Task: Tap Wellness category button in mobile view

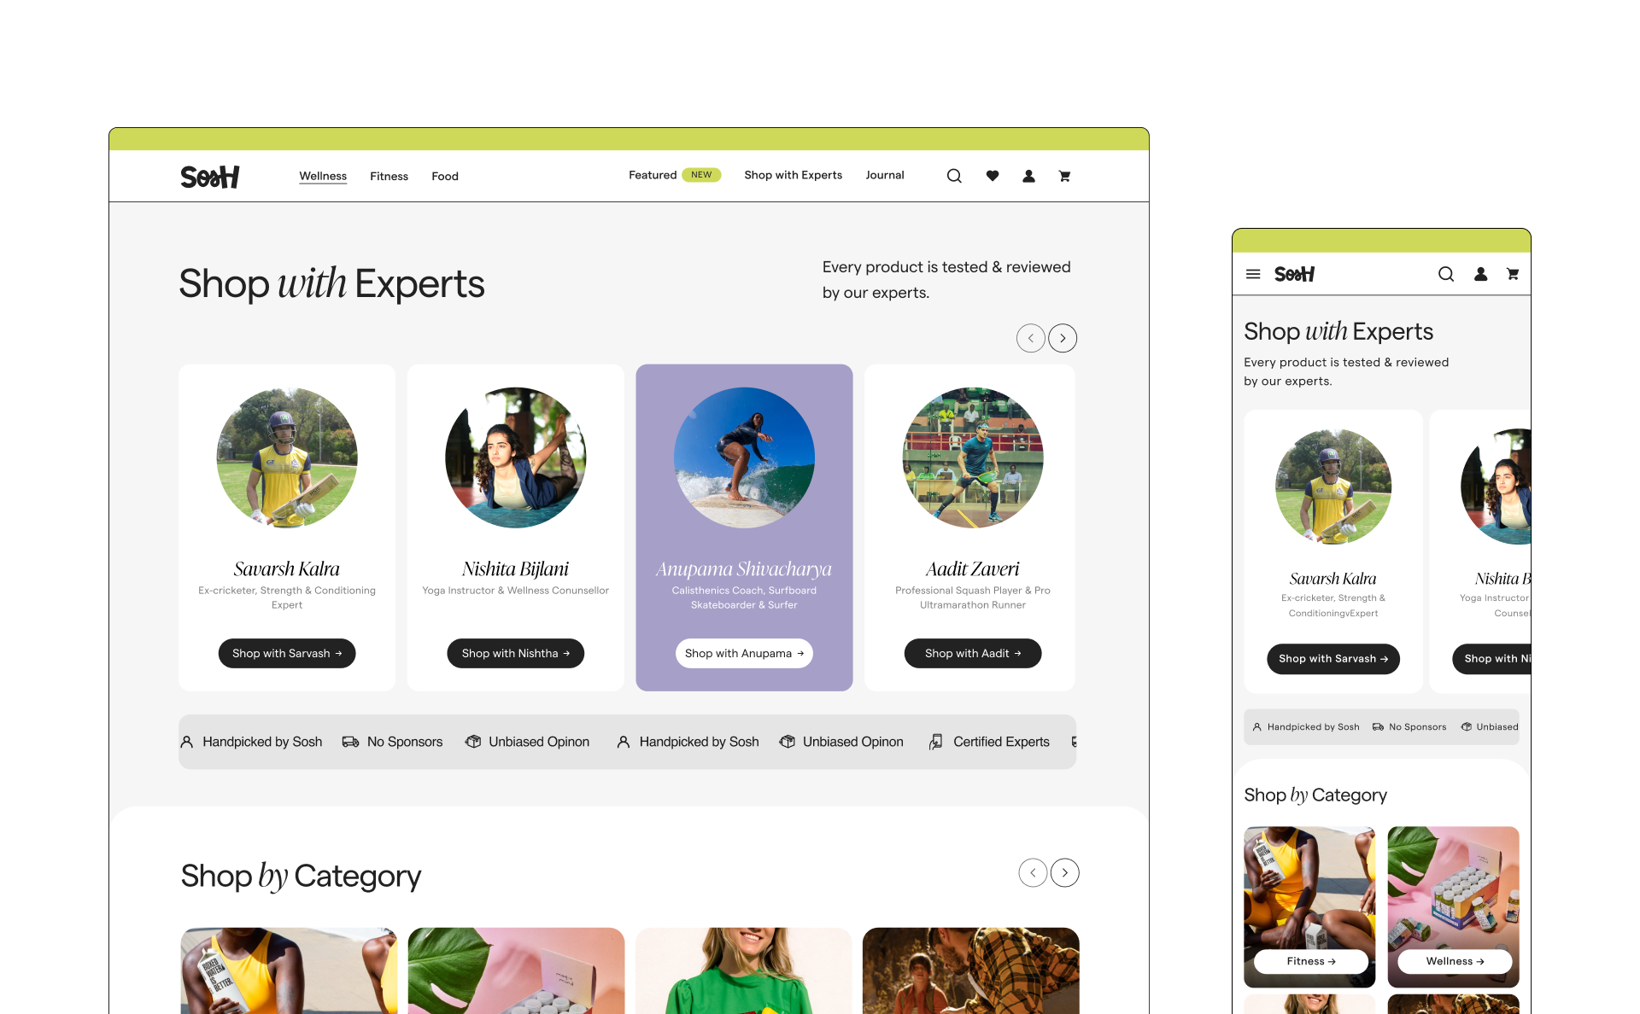Action: pyautogui.click(x=1455, y=961)
